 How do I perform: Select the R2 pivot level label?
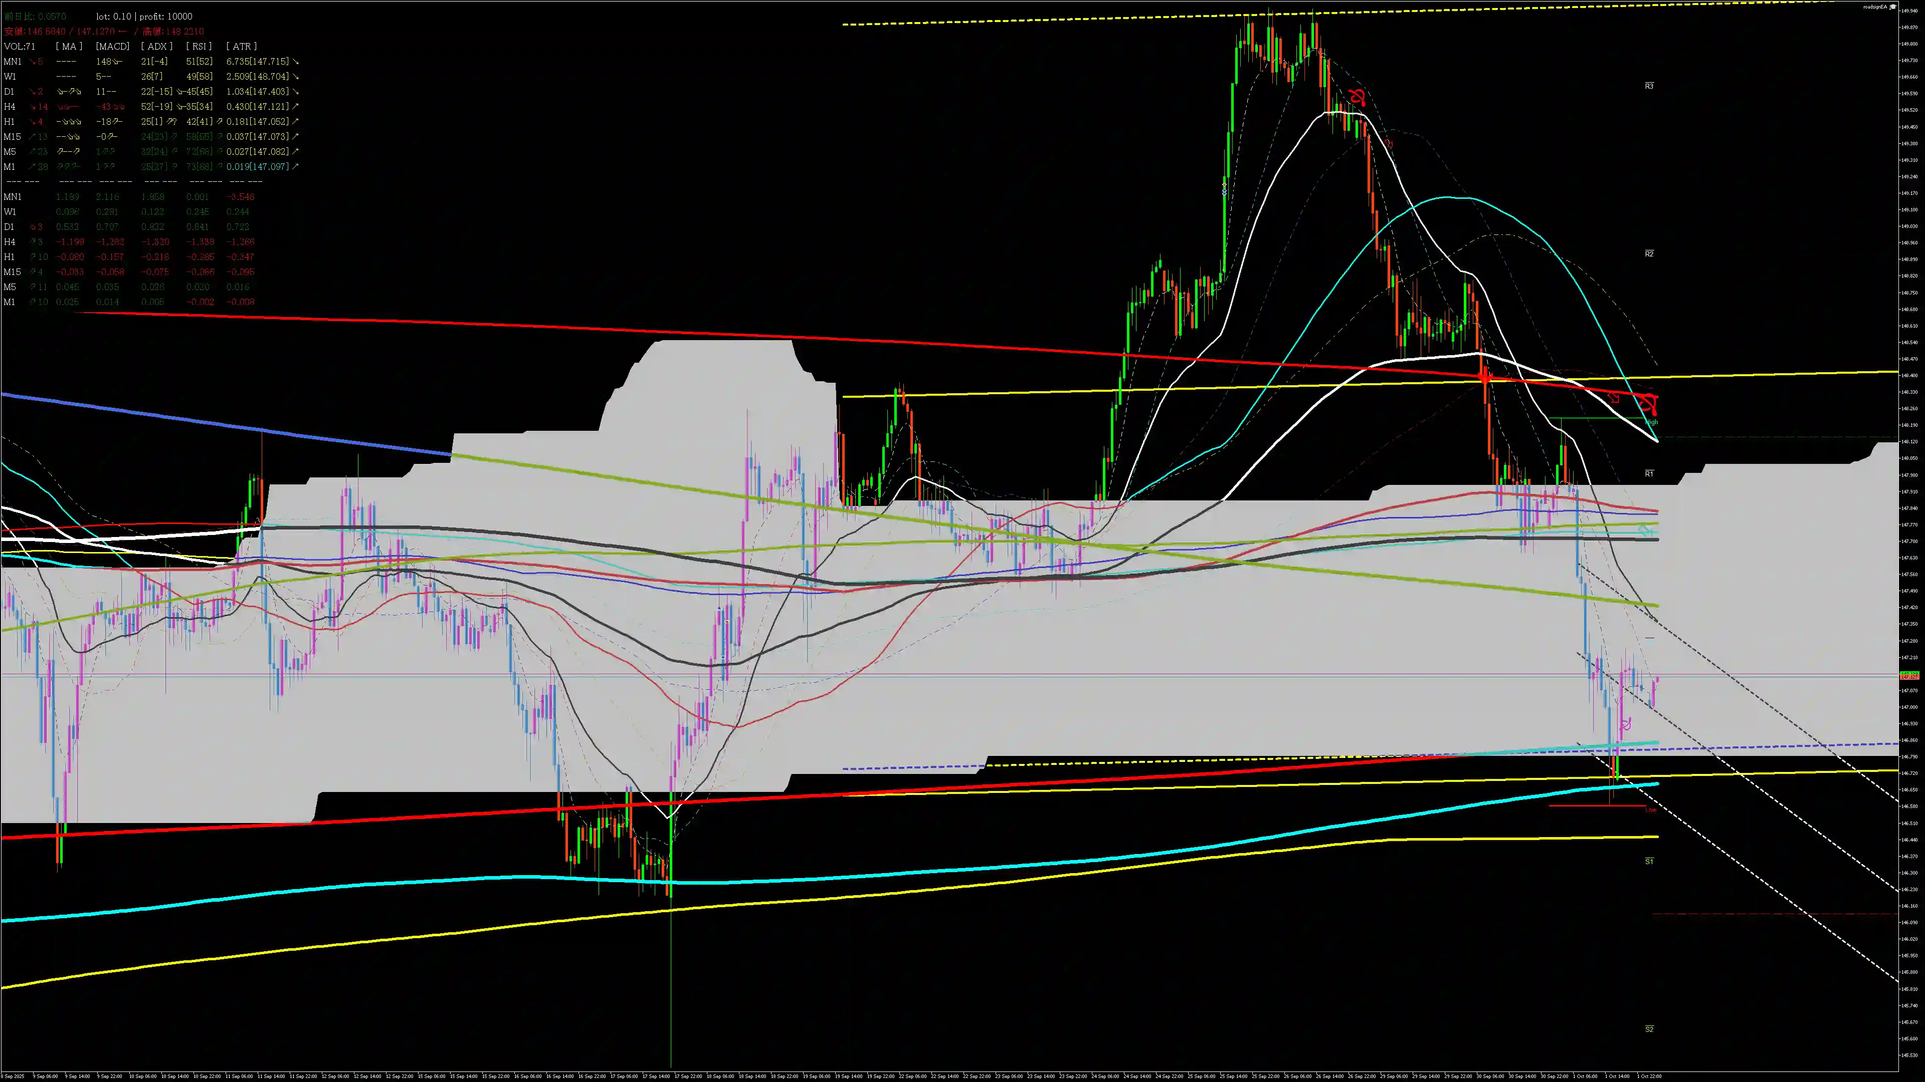1649,254
